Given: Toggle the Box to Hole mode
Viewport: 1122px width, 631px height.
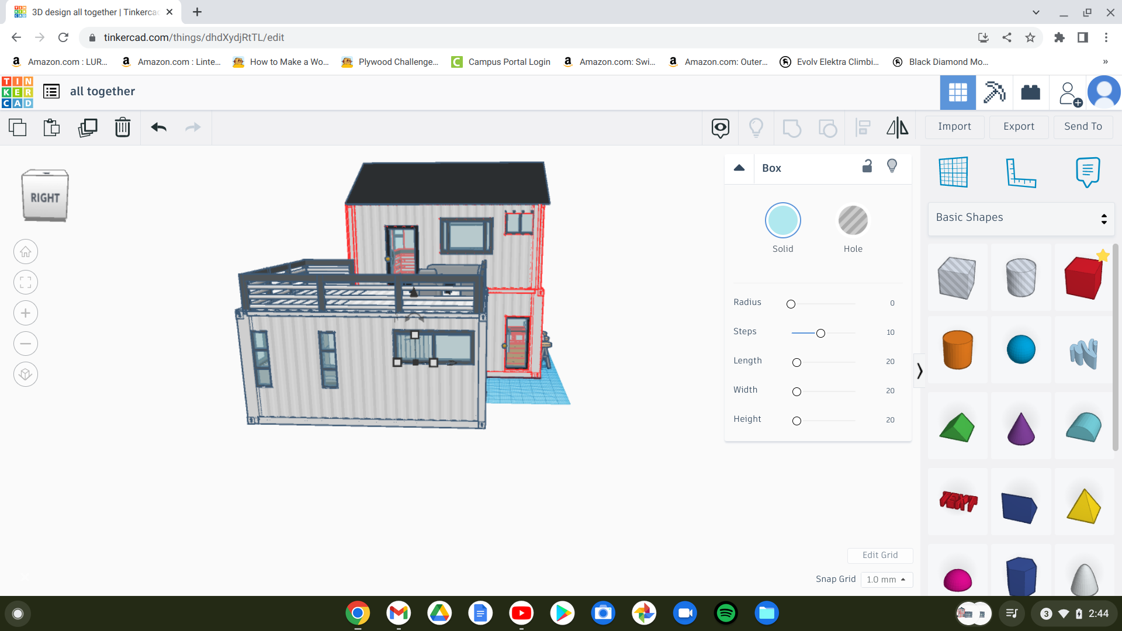Looking at the screenshot, I should coord(853,220).
